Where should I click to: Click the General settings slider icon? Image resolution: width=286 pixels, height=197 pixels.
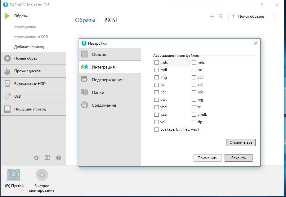tap(85, 54)
